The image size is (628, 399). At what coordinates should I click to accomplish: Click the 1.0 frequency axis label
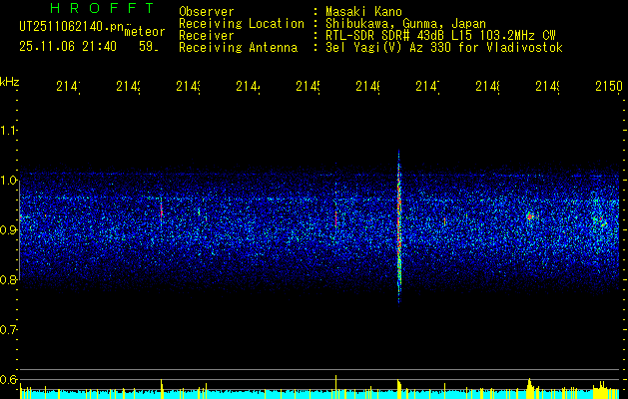pyautogui.click(x=9, y=181)
